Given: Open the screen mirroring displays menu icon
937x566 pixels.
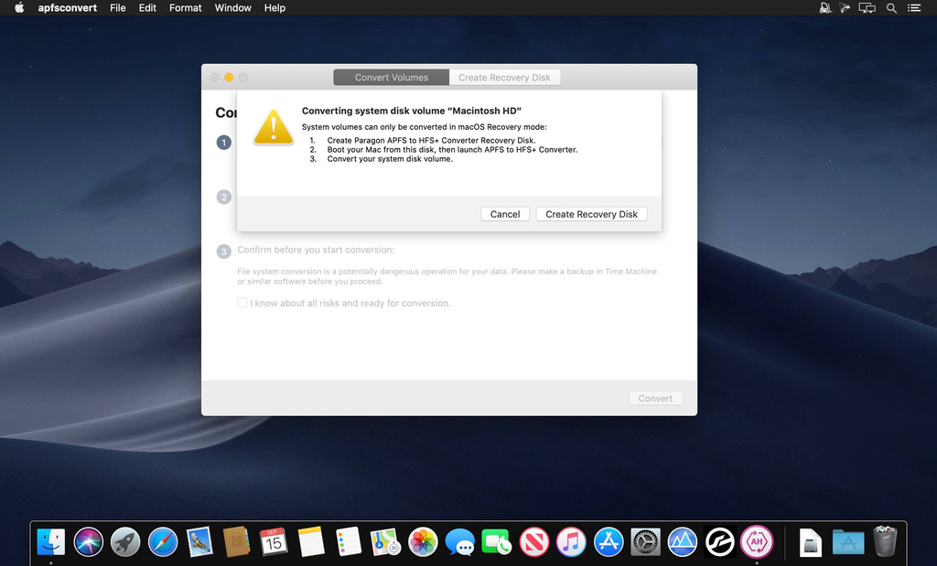Looking at the screenshot, I should pos(867,8).
